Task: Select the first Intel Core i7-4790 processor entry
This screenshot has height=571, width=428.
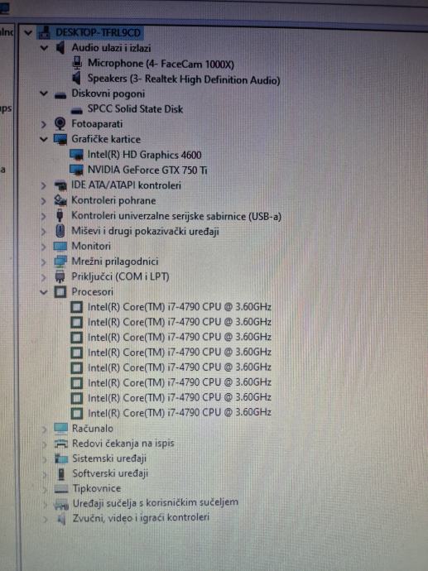Action: pyautogui.click(x=179, y=307)
